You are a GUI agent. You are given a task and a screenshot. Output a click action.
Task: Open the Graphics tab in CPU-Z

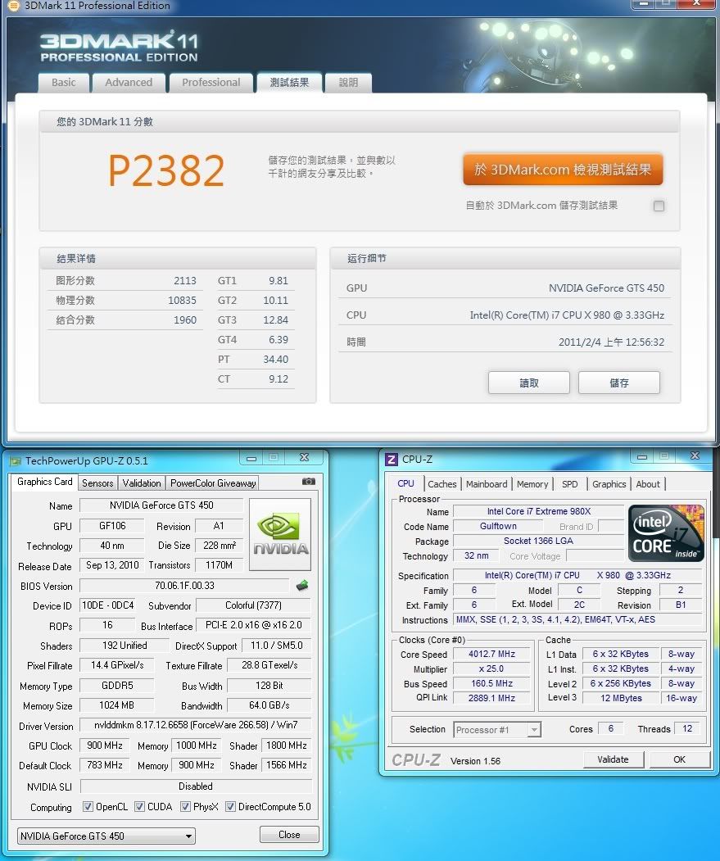609,484
